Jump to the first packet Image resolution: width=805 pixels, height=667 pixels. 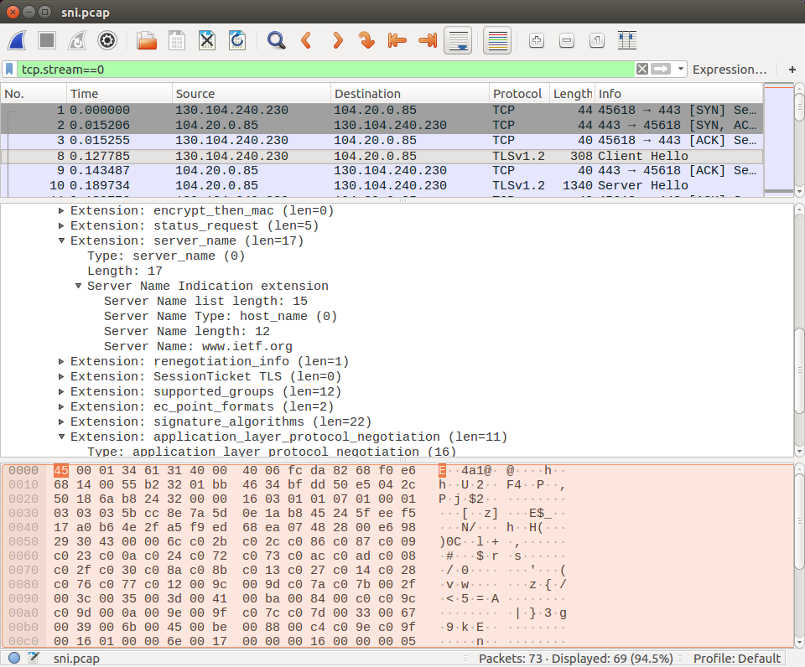(397, 40)
